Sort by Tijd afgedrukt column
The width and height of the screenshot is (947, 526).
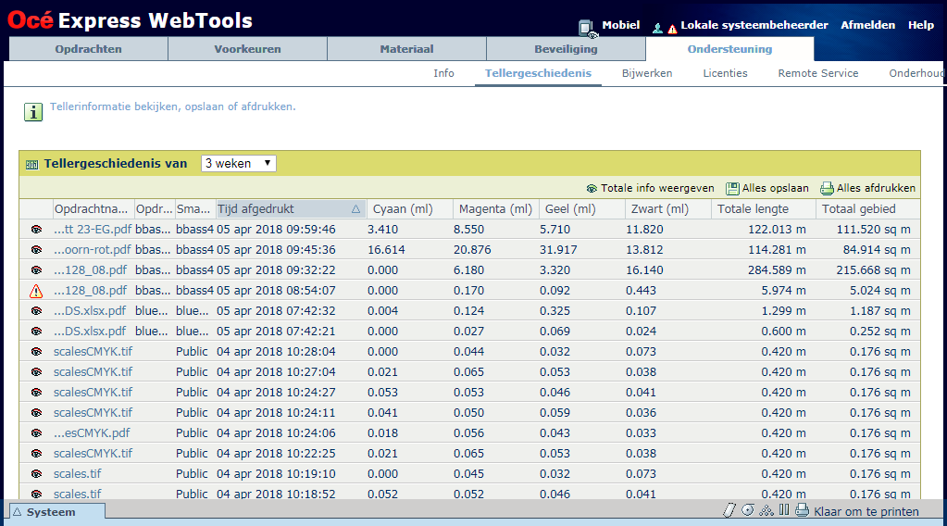(289, 209)
